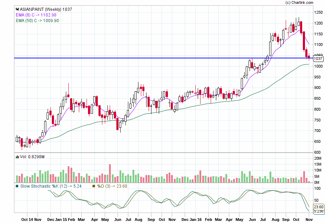Click the 600 price axis label

coord(317,152)
